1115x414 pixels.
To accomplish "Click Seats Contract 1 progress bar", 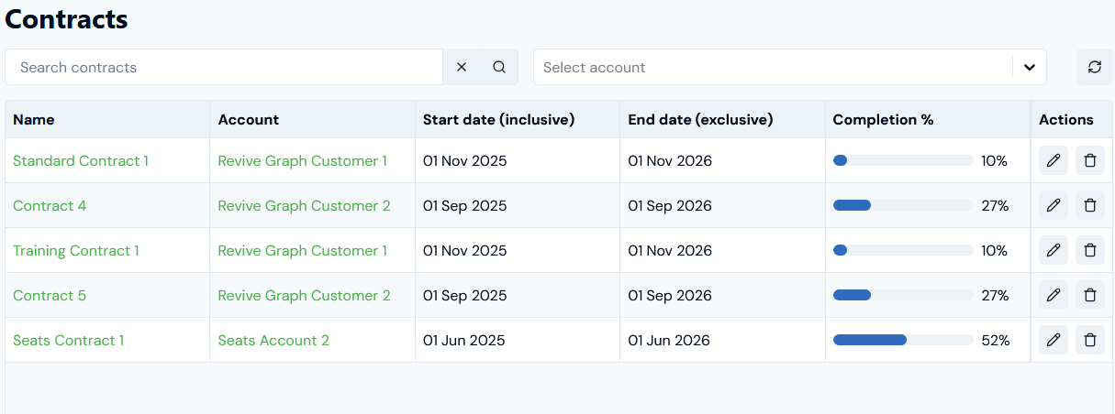I will [x=903, y=341].
